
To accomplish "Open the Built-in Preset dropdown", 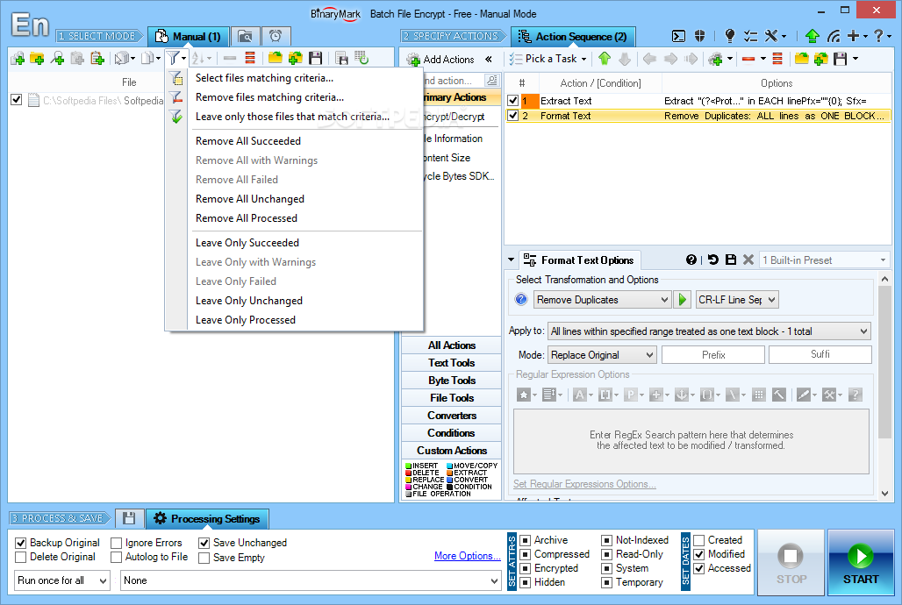I will point(824,260).
